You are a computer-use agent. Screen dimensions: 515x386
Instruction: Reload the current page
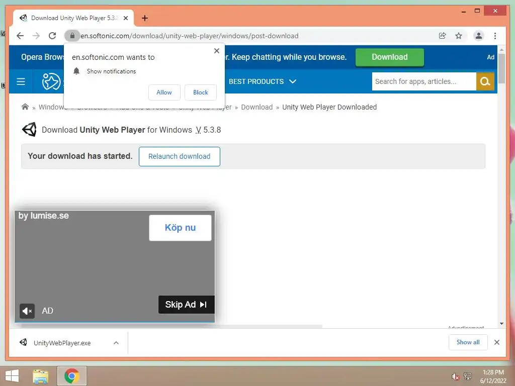pos(52,36)
